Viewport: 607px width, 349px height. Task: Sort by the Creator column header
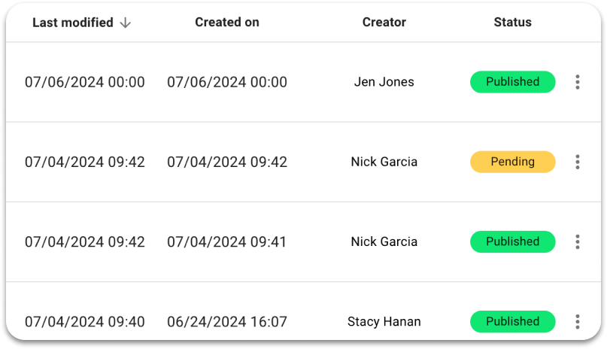(x=384, y=23)
